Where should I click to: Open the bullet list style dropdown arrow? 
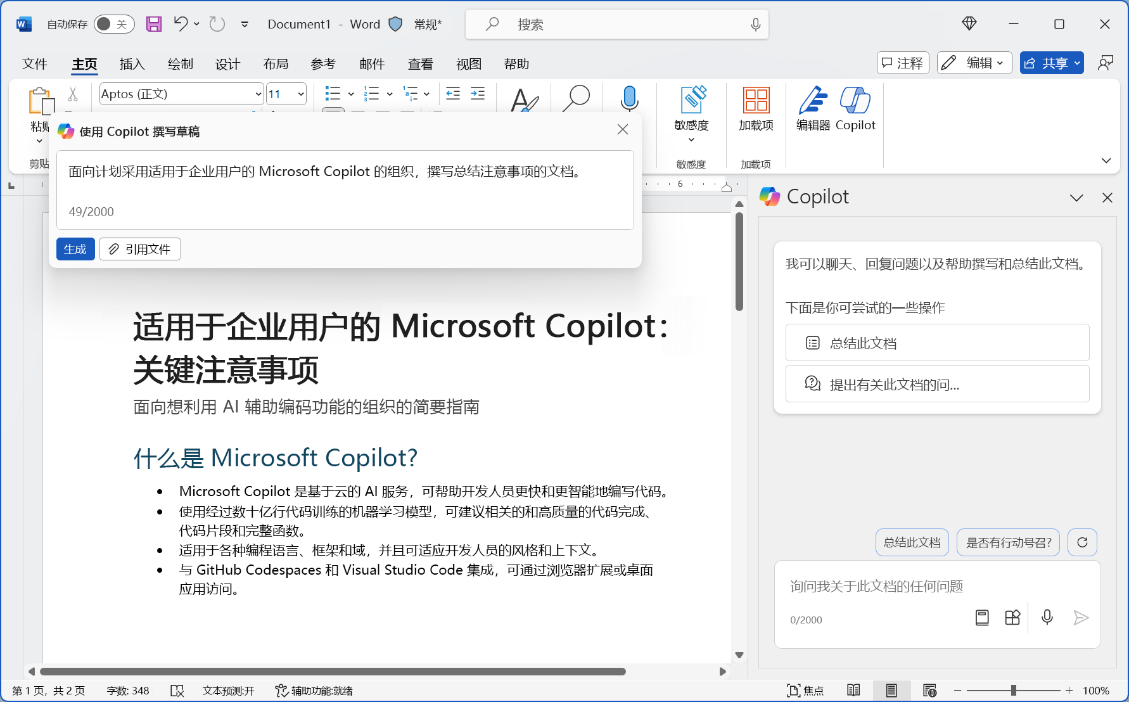(351, 94)
